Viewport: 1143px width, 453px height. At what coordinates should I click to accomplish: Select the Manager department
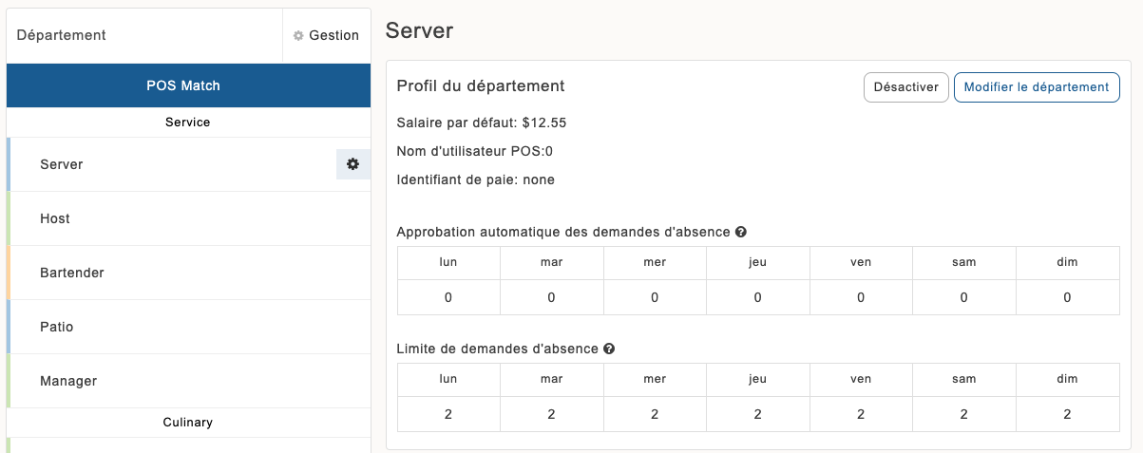click(x=68, y=381)
